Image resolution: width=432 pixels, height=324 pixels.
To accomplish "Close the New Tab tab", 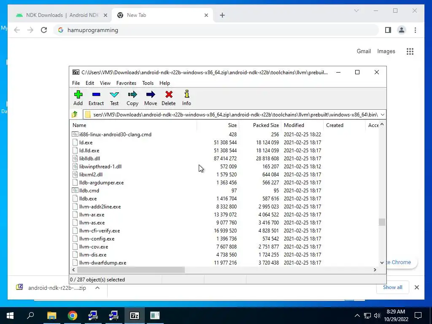I will [206, 15].
